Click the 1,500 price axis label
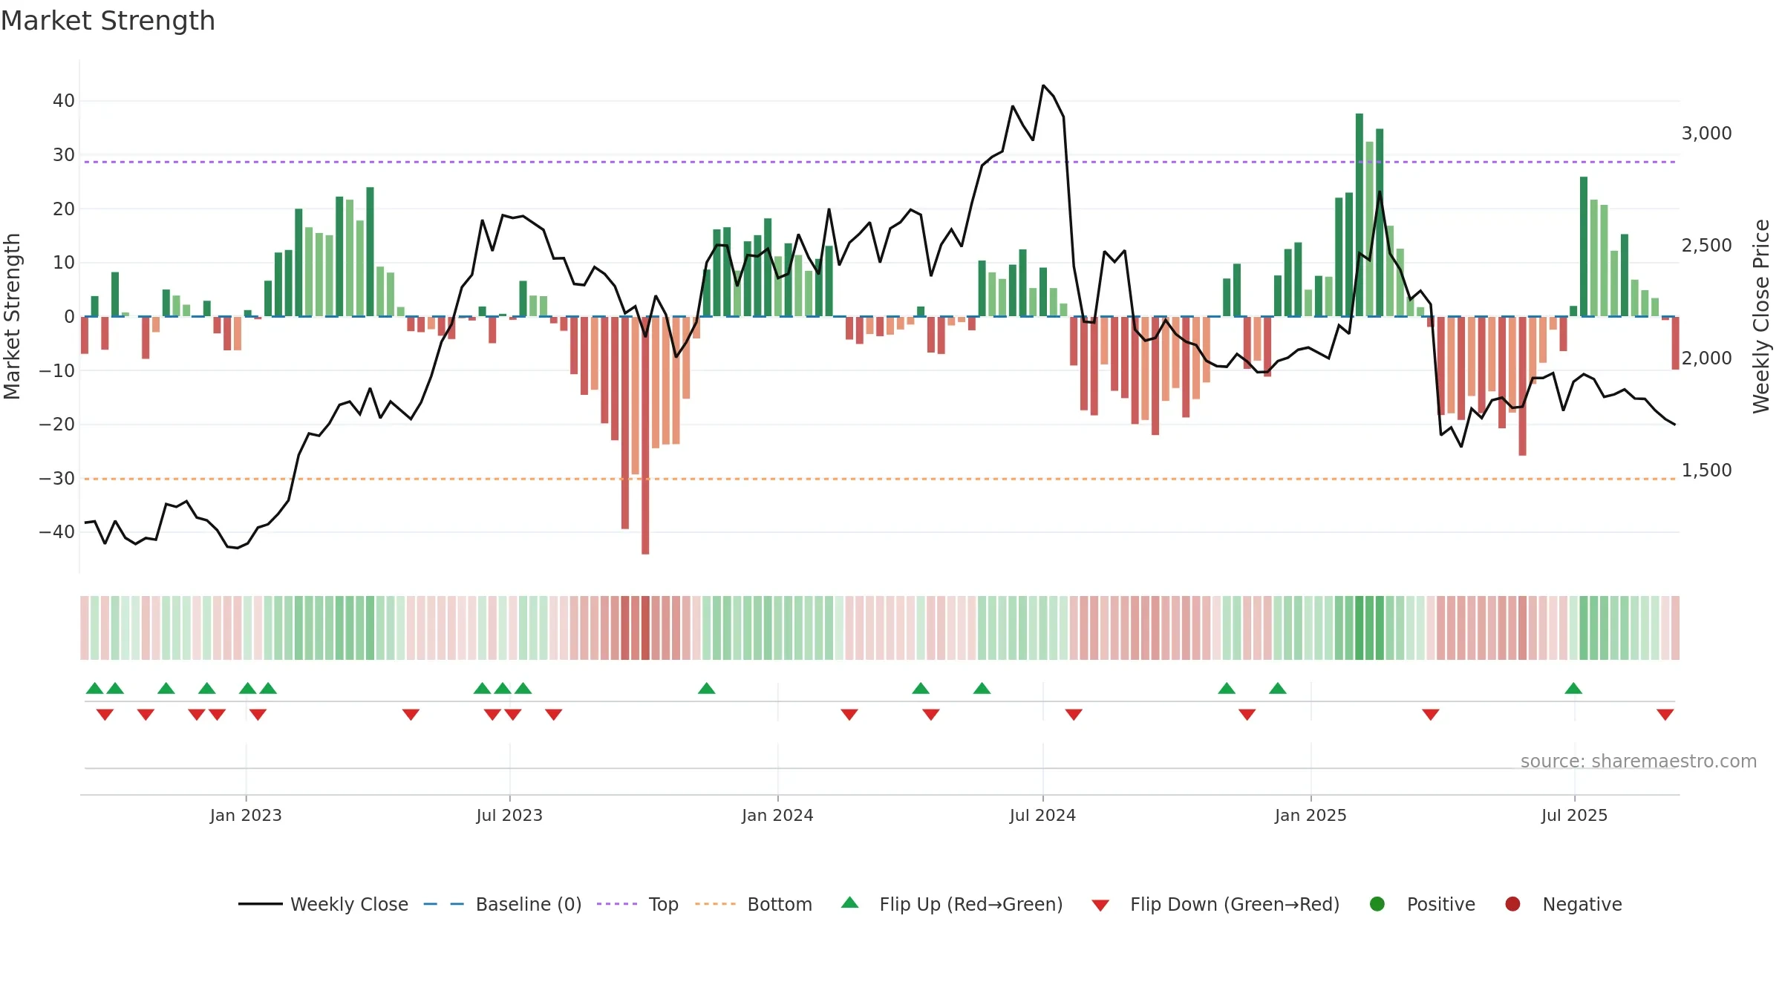Screen dimensions: 1782x1002 tap(1706, 471)
